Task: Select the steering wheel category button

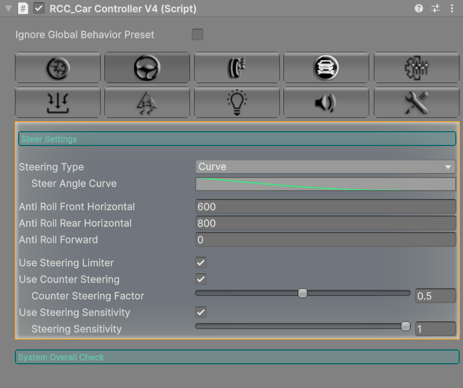Action: click(147, 68)
